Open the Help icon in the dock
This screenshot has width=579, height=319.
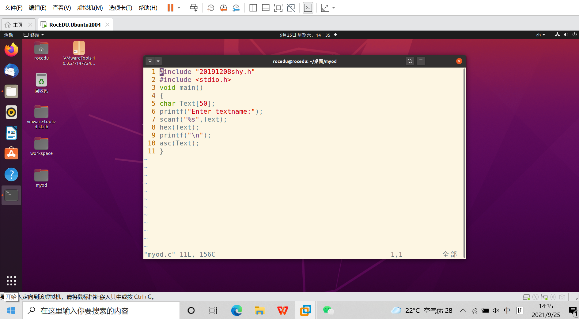tap(11, 174)
